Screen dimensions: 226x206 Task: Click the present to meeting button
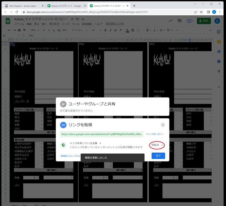click(190, 21)
